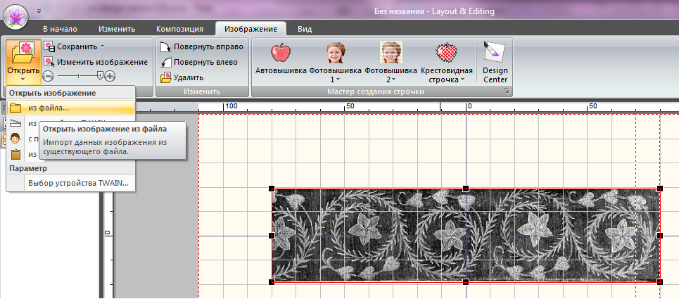Click Изменить изображение button

pyautogui.click(x=96, y=62)
